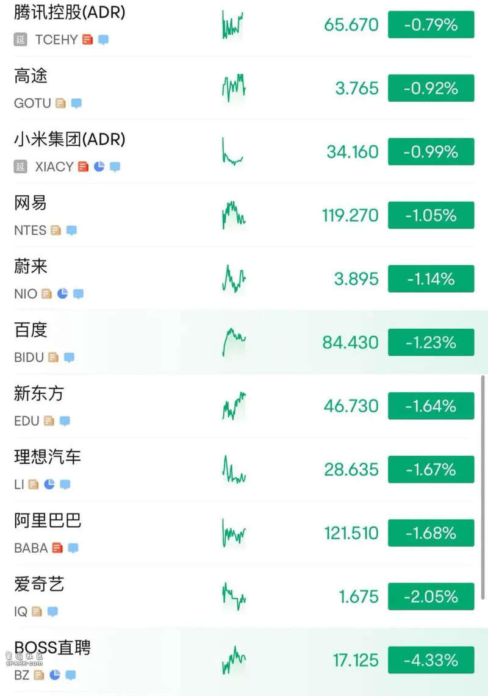Image resolution: width=488 pixels, height=696 pixels.
Task: Click the red news icon beside BABA
Action: (57, 548)
